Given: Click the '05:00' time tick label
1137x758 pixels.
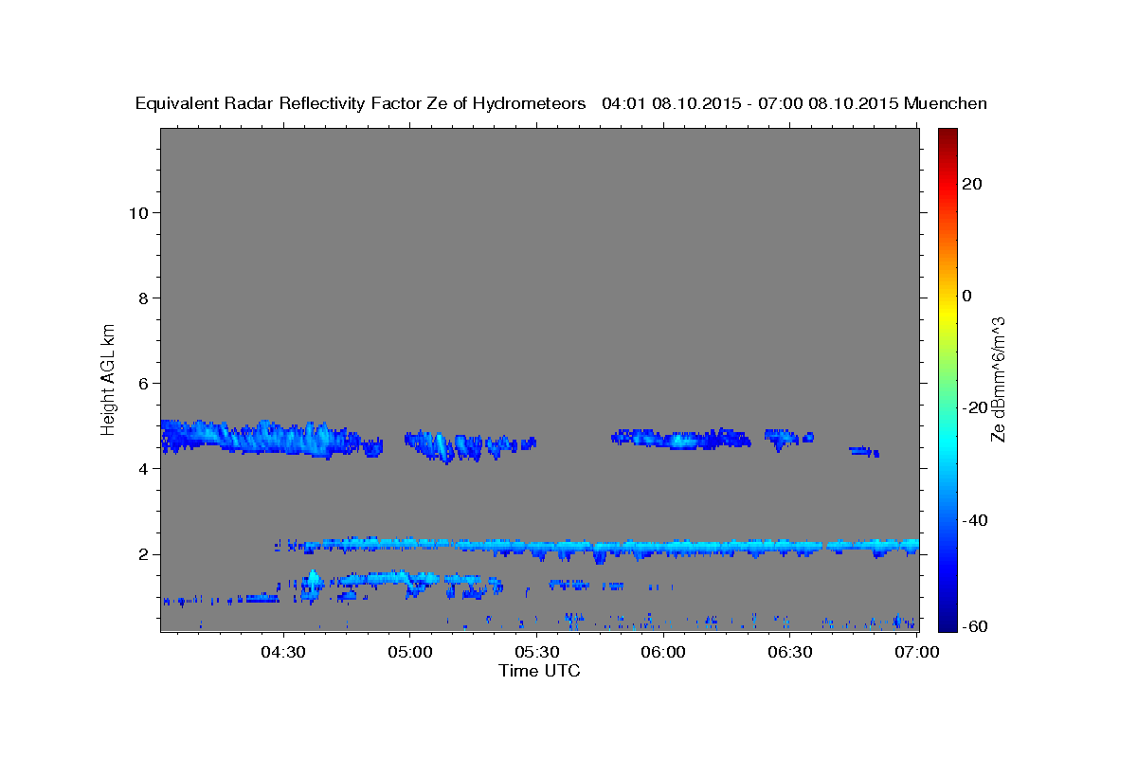Looking at the screenshot, I should click(x=409, y=652).
